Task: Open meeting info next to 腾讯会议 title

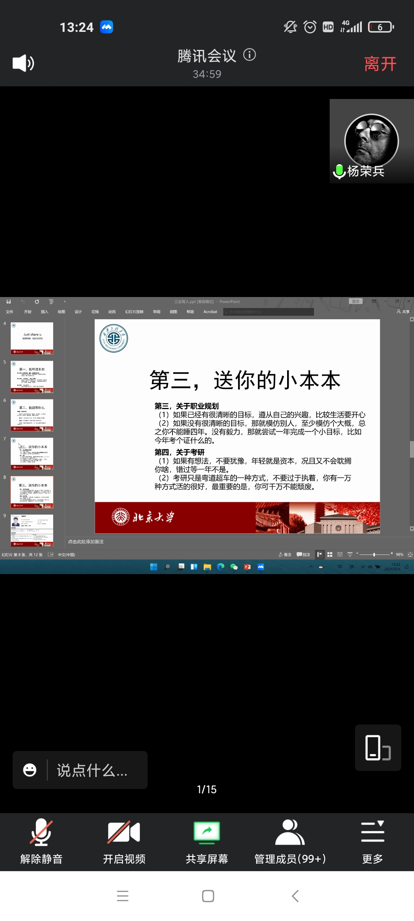Action: pyautogui.click(x=250, y=55)
